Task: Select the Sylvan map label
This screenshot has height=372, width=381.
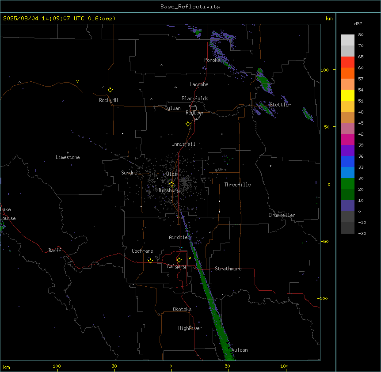Action: click(x=172, y=108)
